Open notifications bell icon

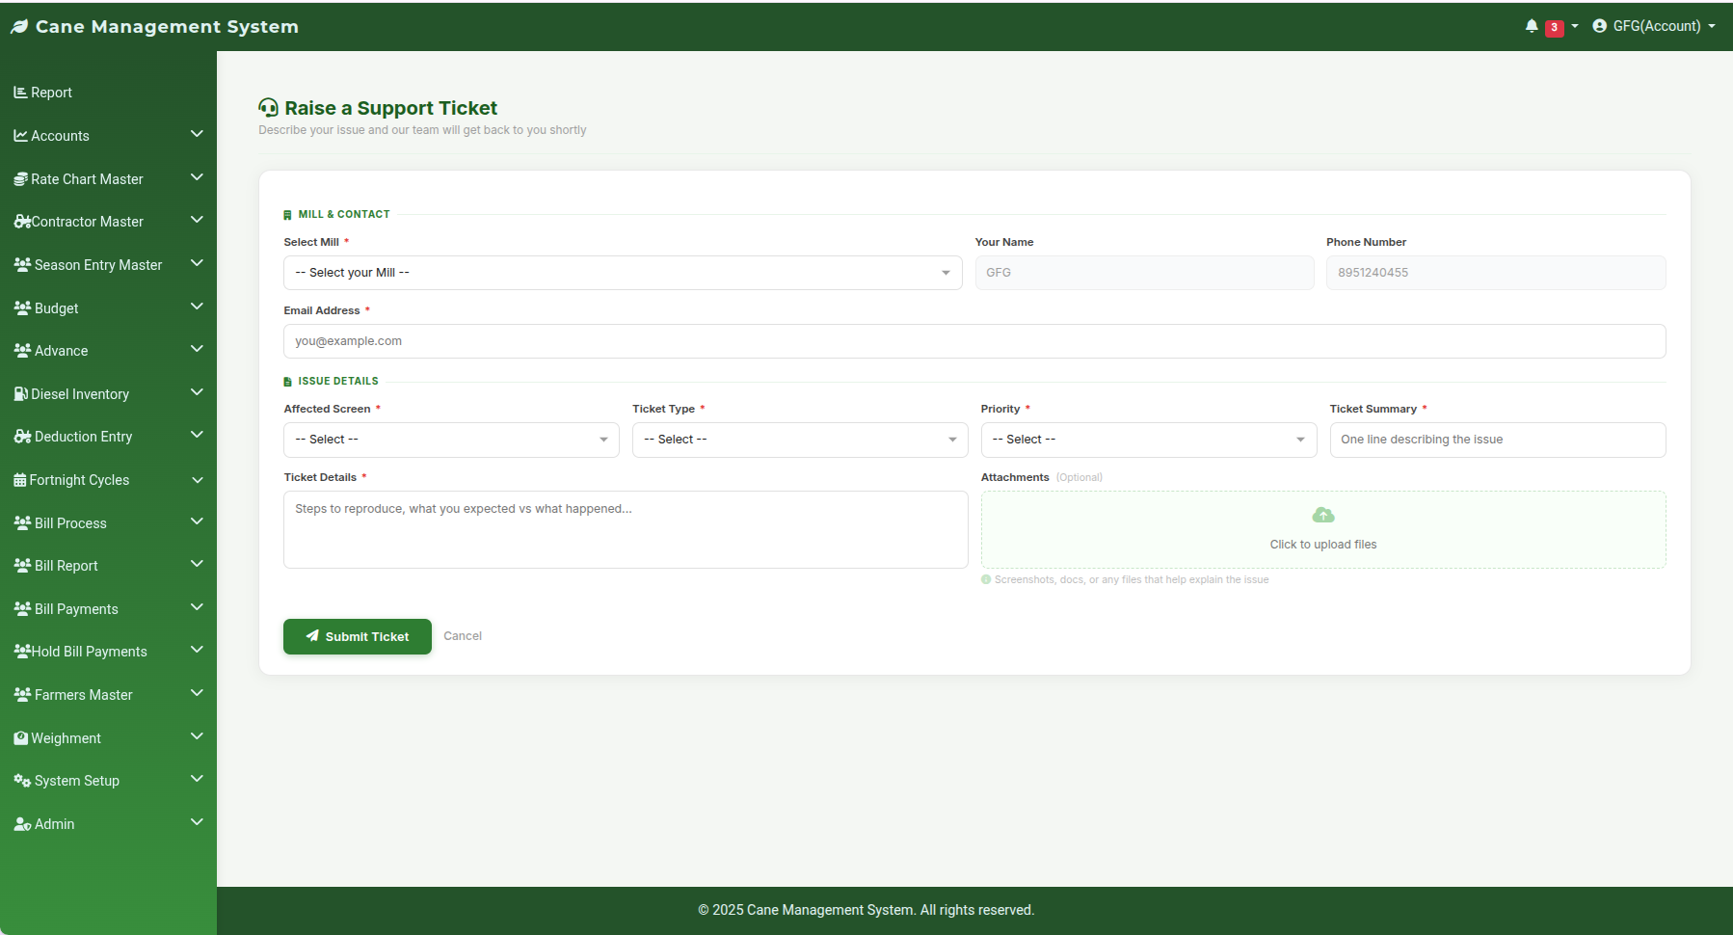(1532, 26)
